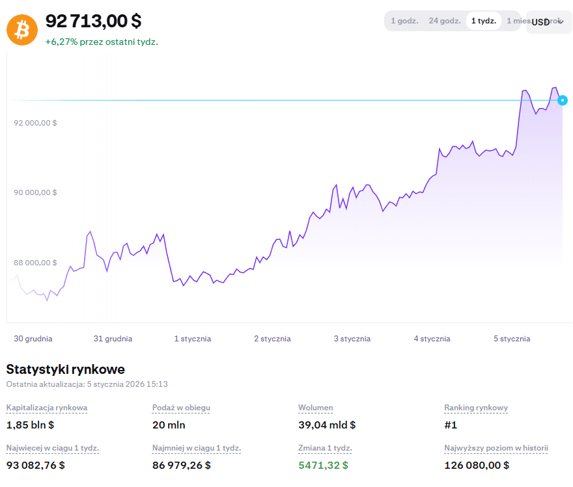Viewport: 573px width, 487px height.
Task: Click the blue current price marker dot
Action: pos(563,100)
